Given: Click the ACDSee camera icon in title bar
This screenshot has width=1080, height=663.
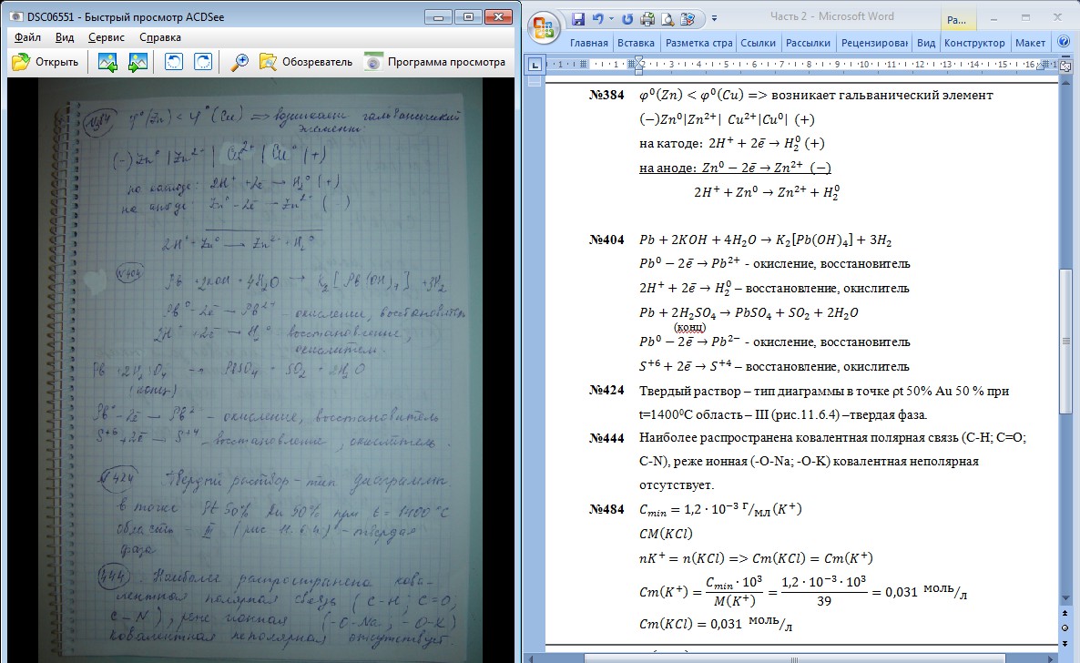Looking at the screenshot, I should [17, 17].
